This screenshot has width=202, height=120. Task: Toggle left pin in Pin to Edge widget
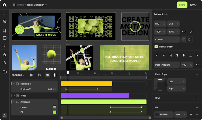pyautogui.click(x=155, y=85)
